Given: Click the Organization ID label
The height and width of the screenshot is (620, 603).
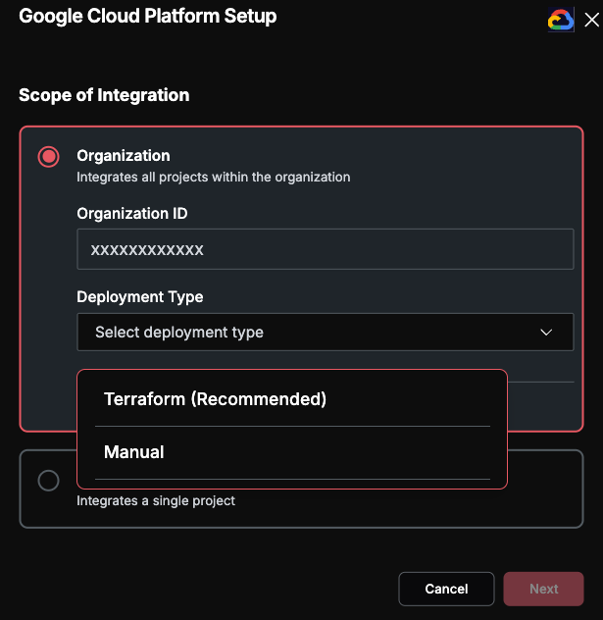Looking at the screenshot, I should coord(132,214).
